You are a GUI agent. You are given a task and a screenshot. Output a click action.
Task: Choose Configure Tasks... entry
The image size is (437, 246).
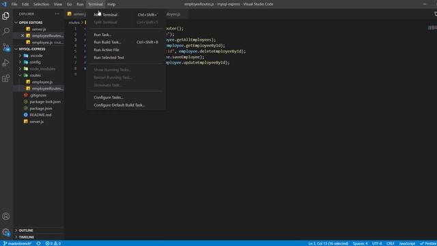pyautogui.click(x=126, y=97)
